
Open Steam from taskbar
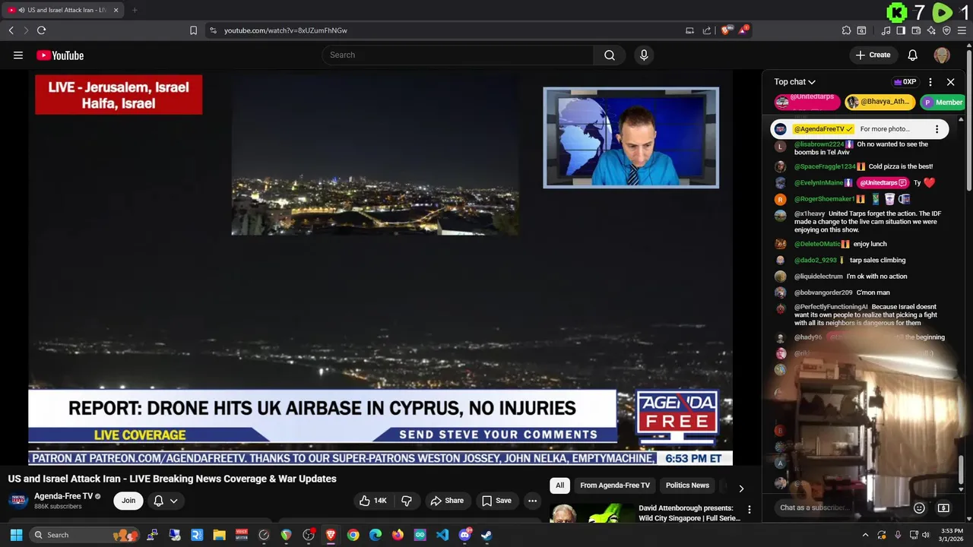[486, 535]
